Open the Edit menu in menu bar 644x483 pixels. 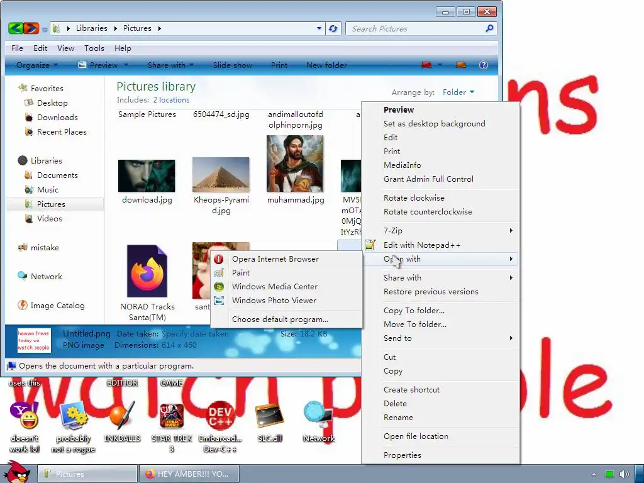(40, 48)
